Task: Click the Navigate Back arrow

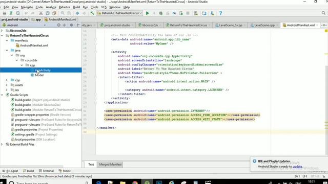Action: tap(77, 13)
